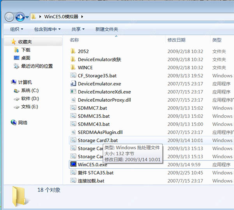Click 新建文件夹 button
The image size is (234, 210).
pos(107,29)
